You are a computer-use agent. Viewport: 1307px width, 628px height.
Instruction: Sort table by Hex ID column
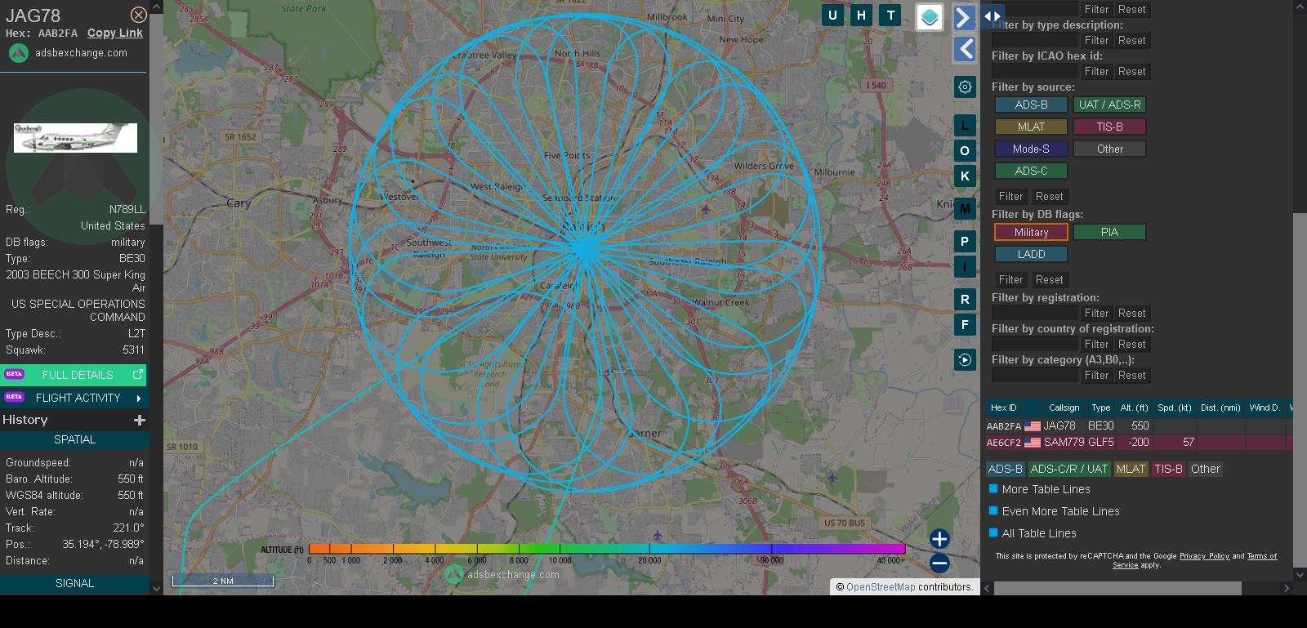[x=1003, y=408]
